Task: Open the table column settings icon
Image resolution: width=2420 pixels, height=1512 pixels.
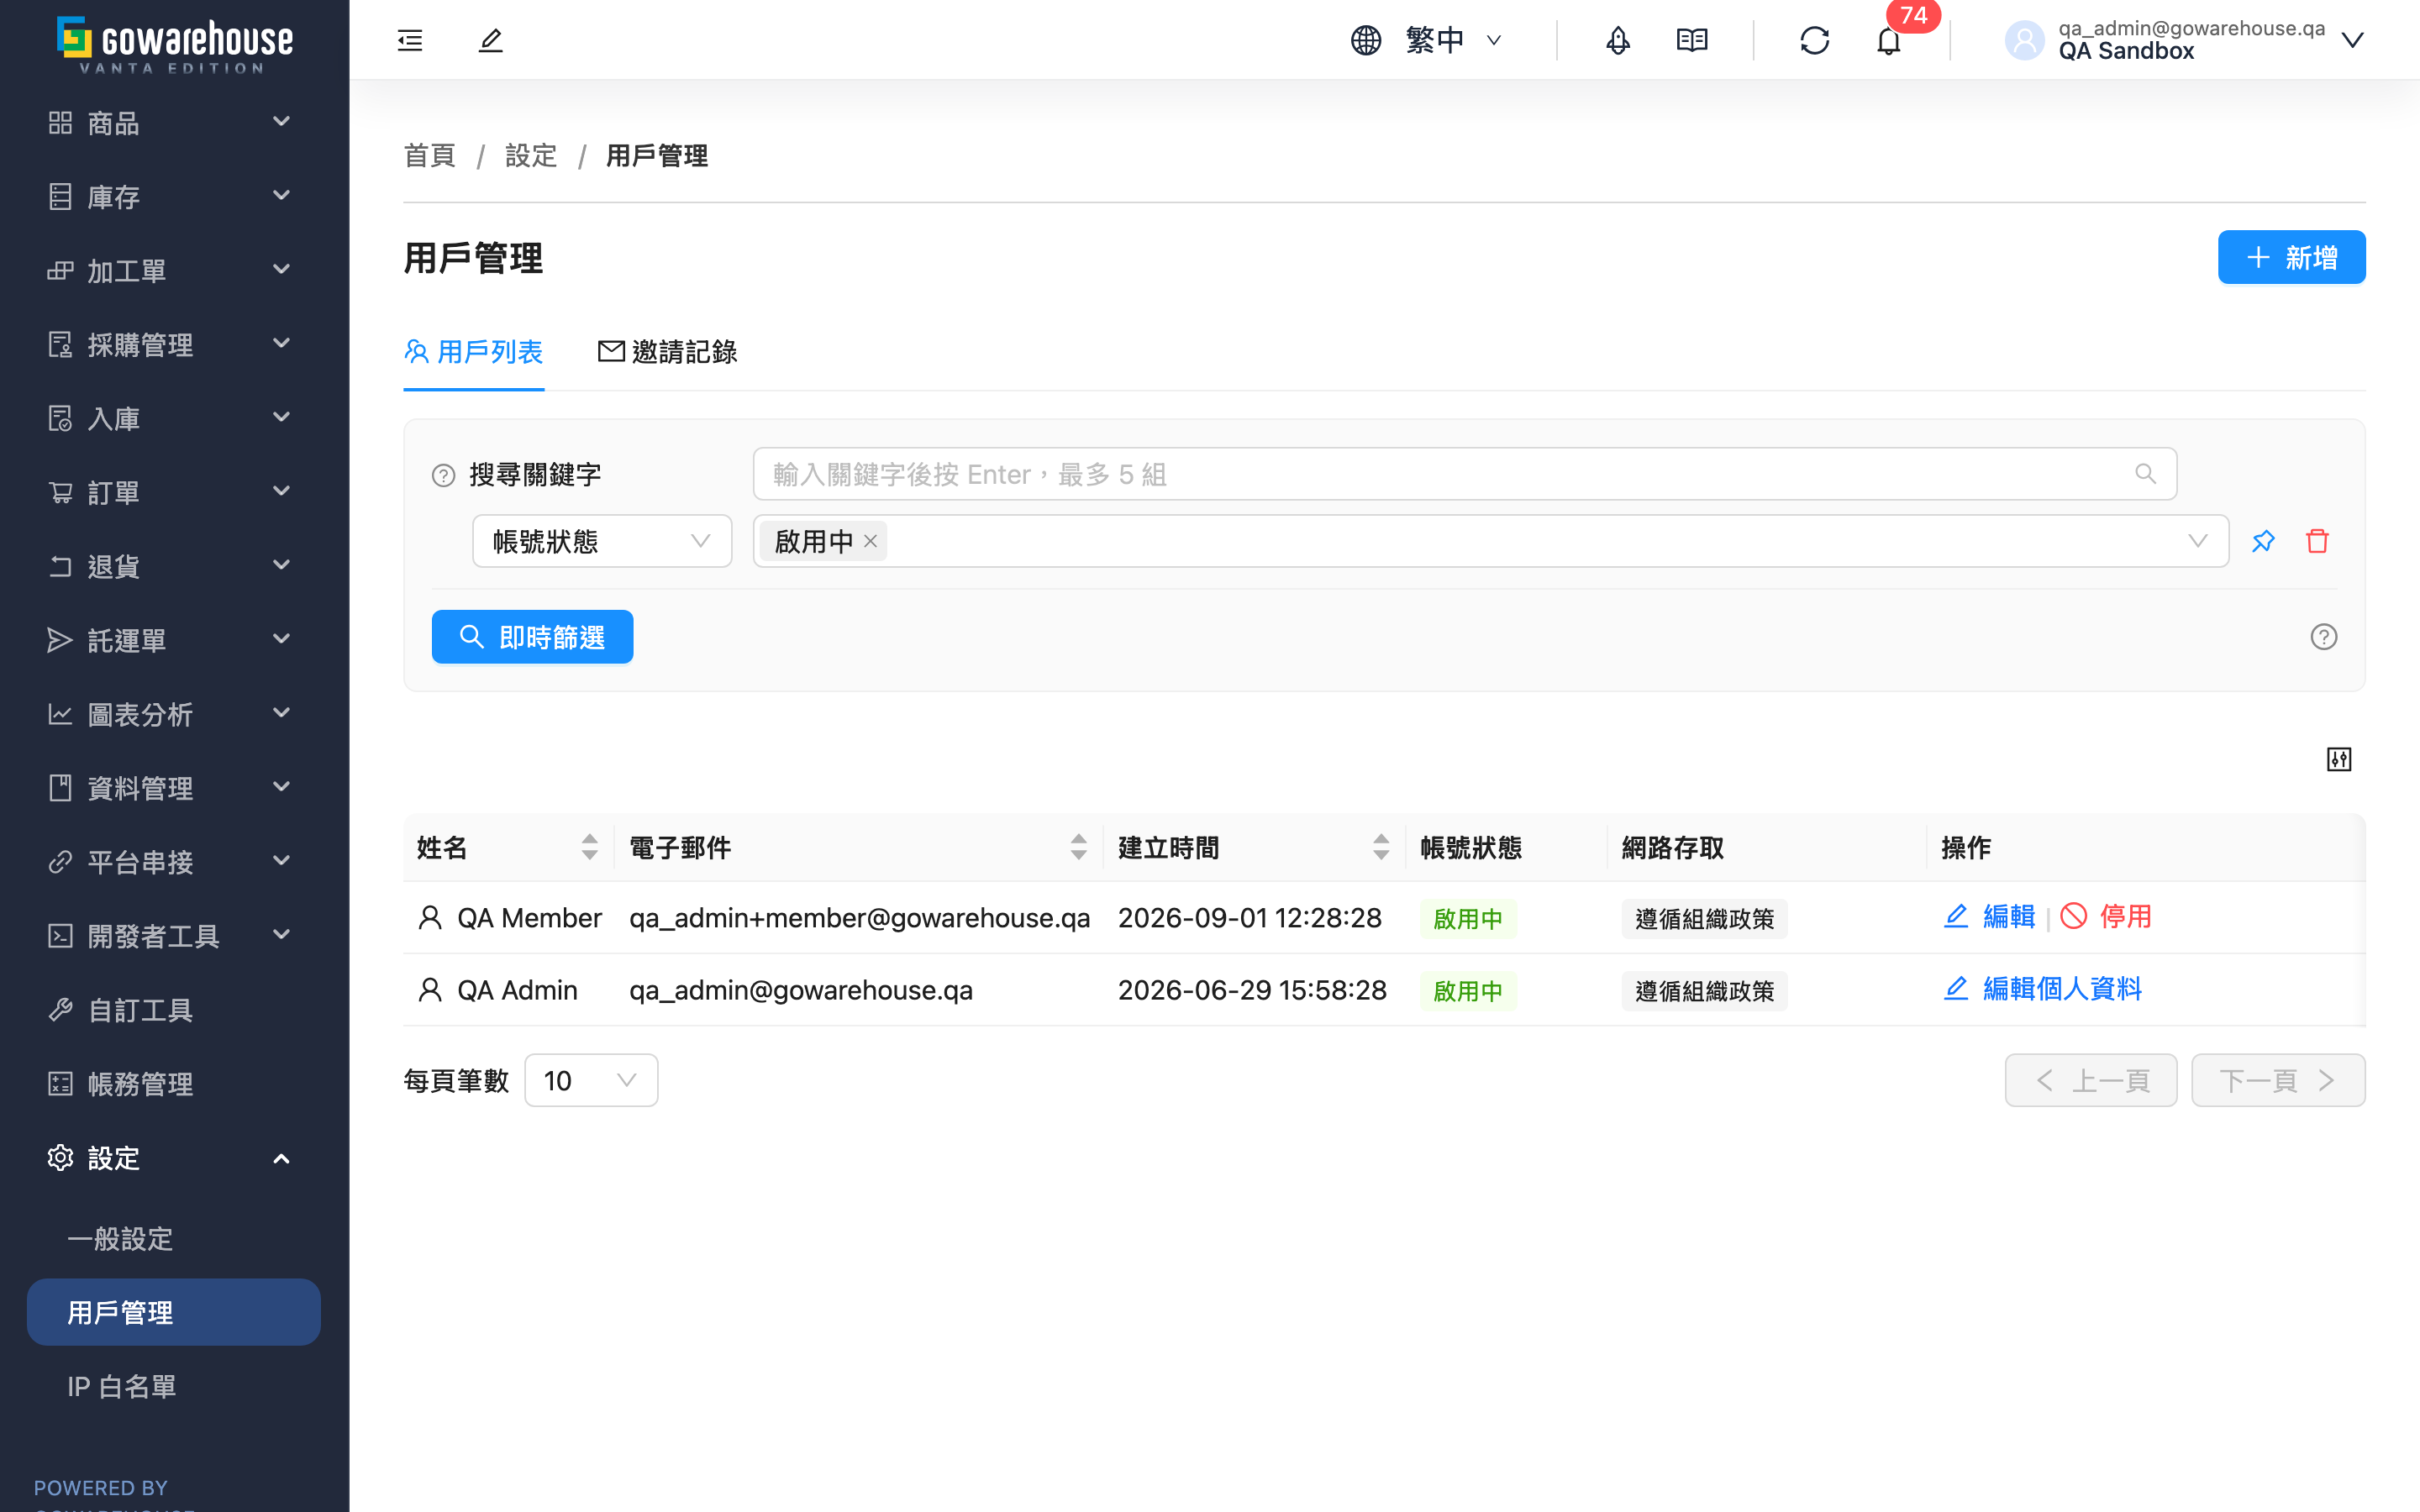Action: tap(2339, 759)
